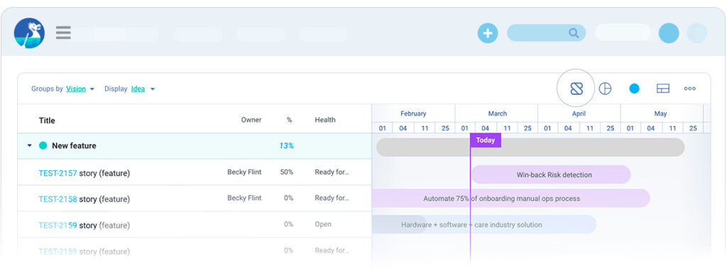
Task: Click the % column header
Action: pyautogui.click(x=290, y=120)
